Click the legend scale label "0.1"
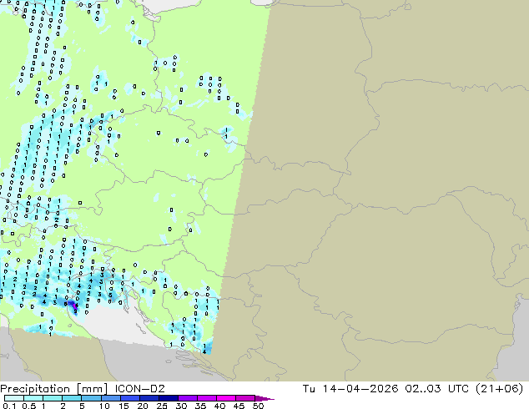Image resolution: width=529 pixels, height=409 pixels. coord(10,406)
